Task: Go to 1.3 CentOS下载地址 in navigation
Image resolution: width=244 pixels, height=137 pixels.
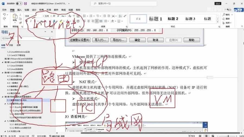Action: (x=16, y=55)
